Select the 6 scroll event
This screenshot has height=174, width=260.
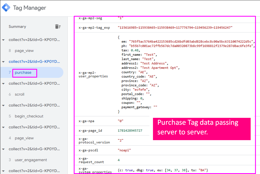[x=20, y=94]
